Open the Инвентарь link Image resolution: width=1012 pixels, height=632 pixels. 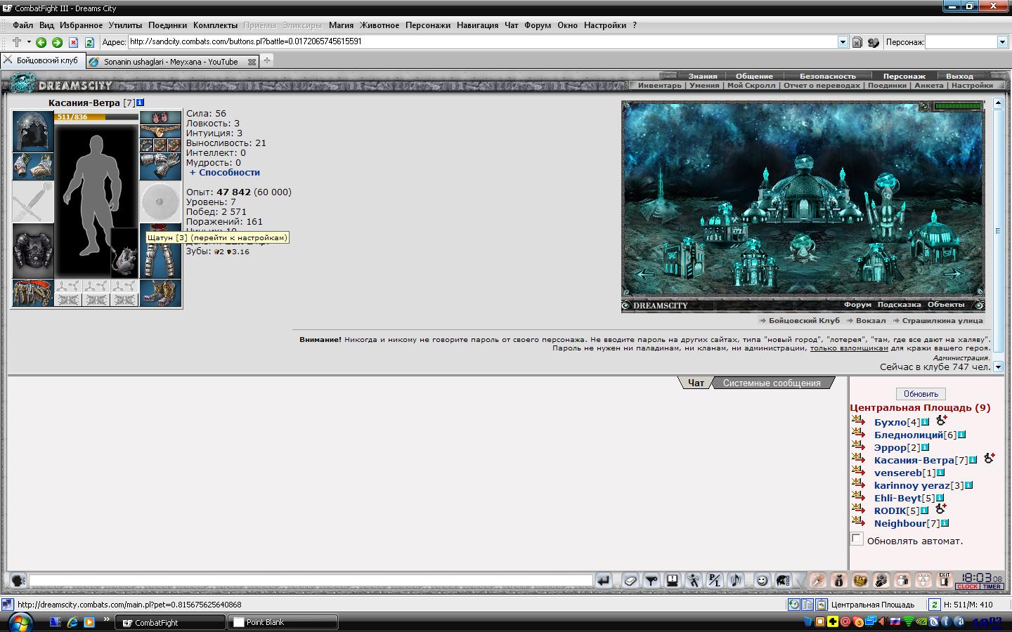coord(659,86)
